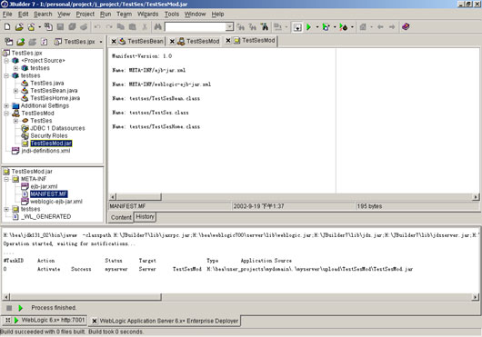Close the Enterprise Deployer message tab
This screenshot has height=337, width=482.
point(95,321)
